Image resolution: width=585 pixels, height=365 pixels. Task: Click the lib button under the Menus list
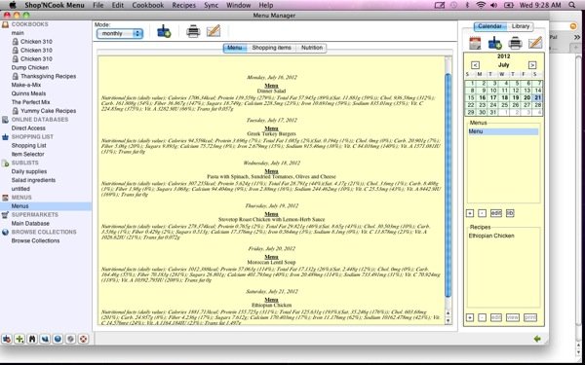[x=510, y=213]
